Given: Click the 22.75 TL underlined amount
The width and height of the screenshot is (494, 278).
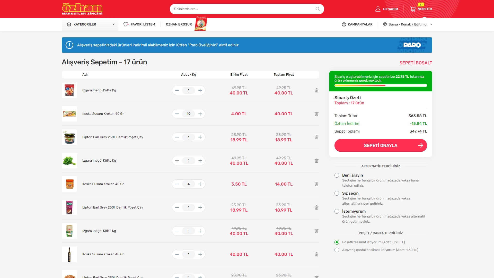Looking at the screenshot, I should click(x=402, y=77).
